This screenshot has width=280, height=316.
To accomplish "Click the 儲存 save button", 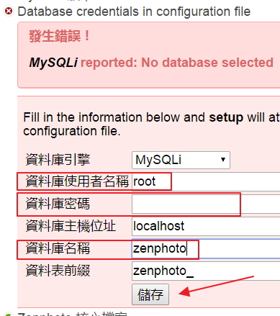I will point(150,294).
